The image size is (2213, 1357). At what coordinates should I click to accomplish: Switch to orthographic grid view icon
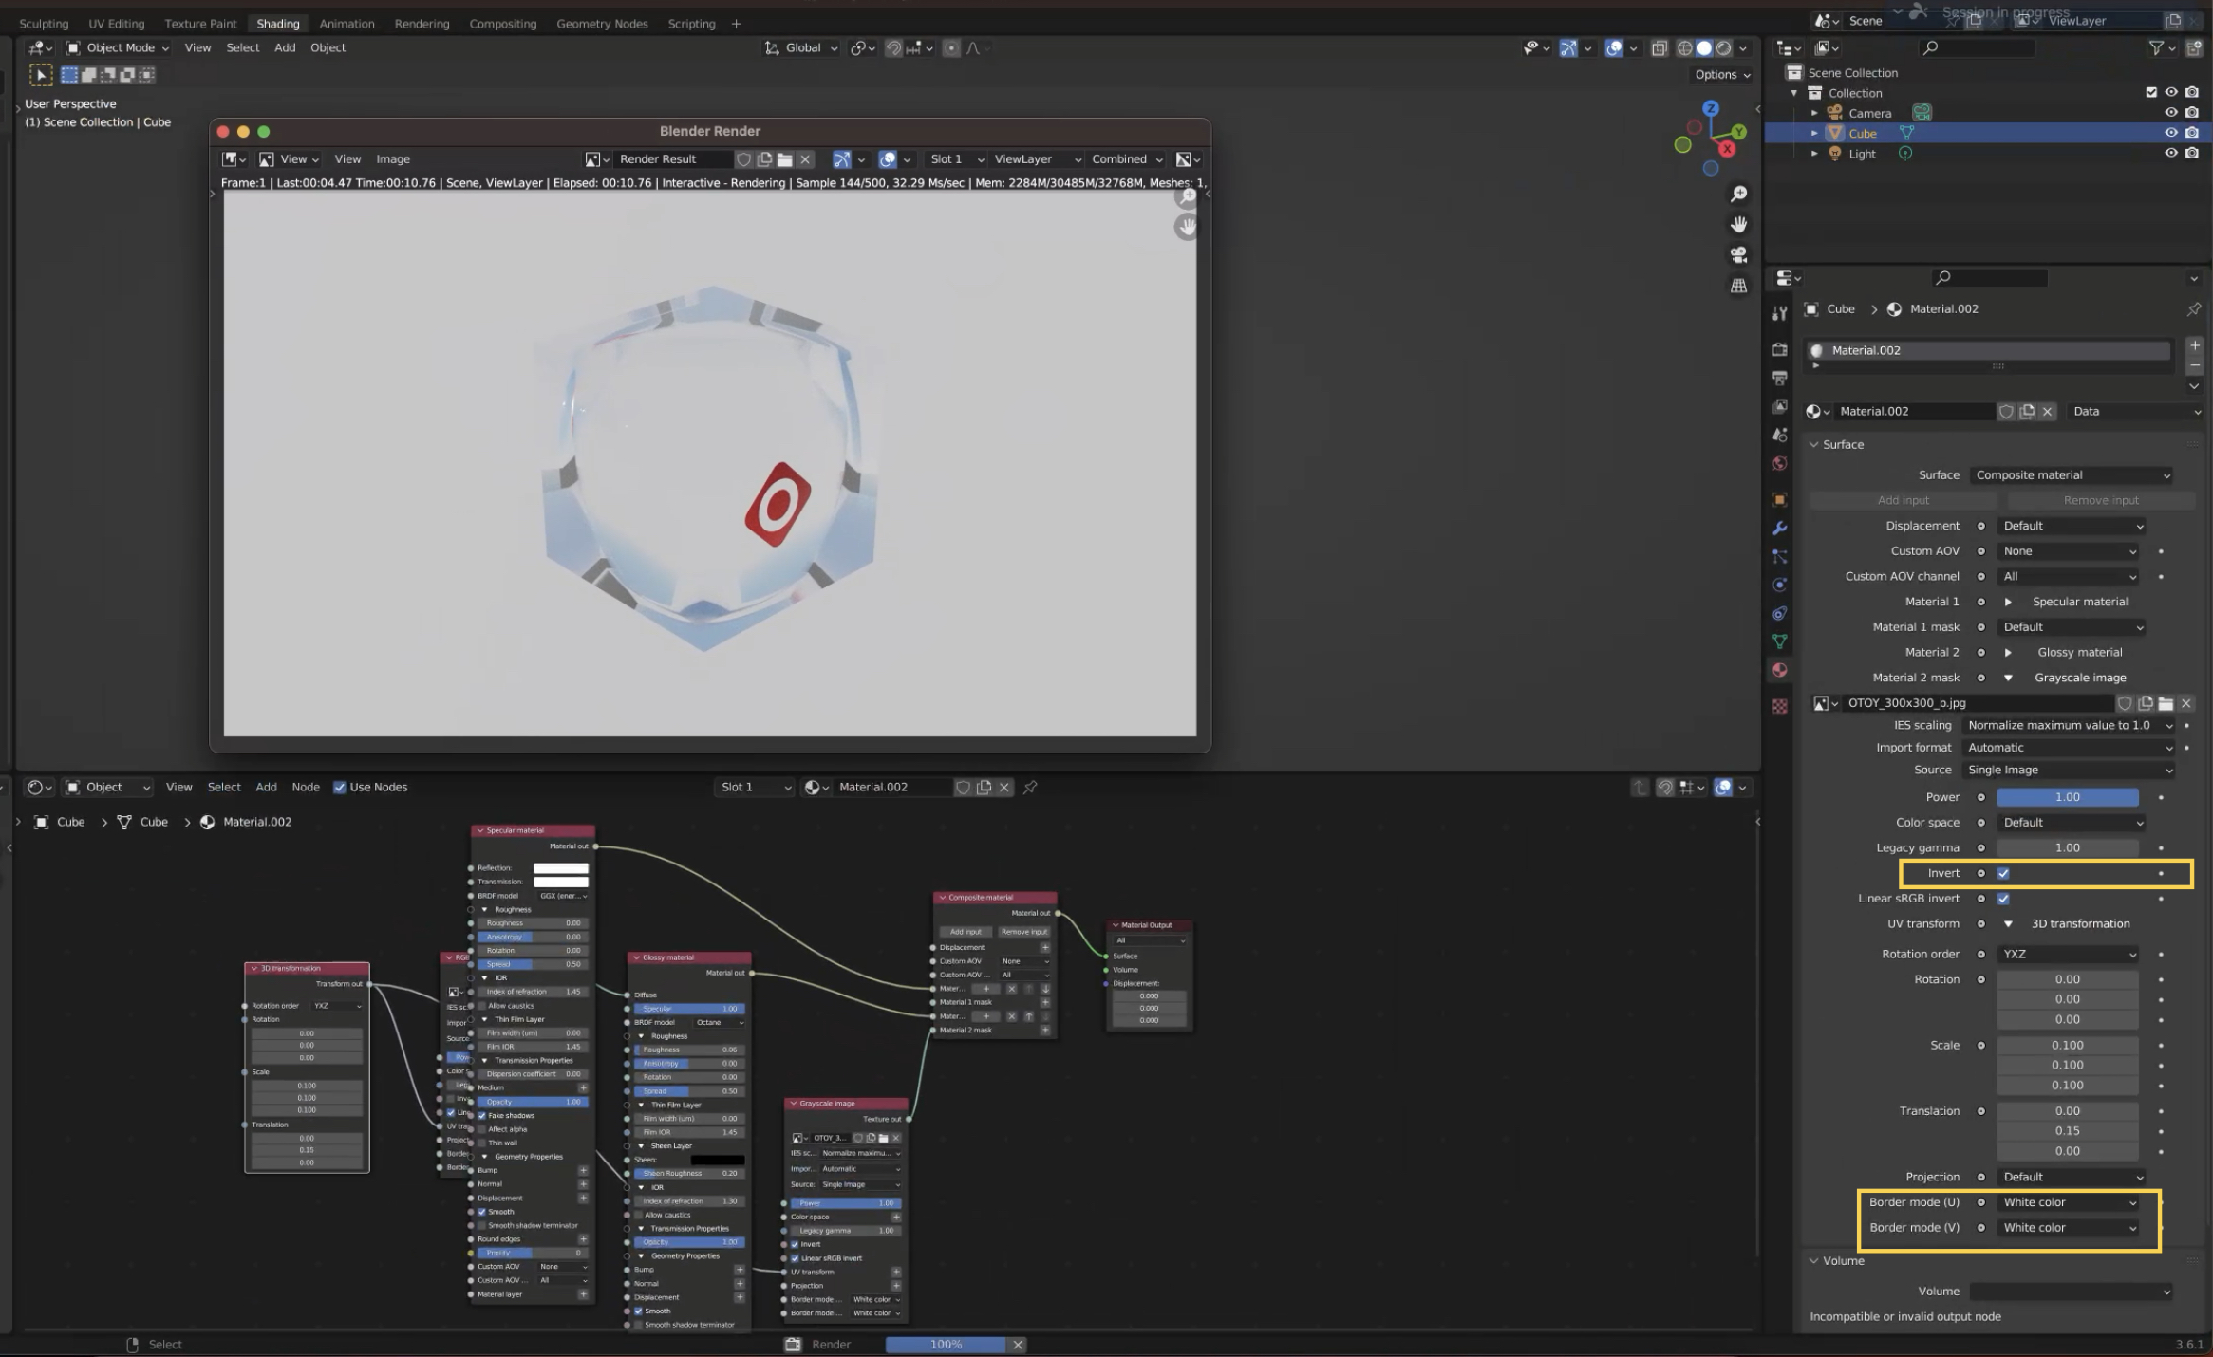tap(1738, 286)
